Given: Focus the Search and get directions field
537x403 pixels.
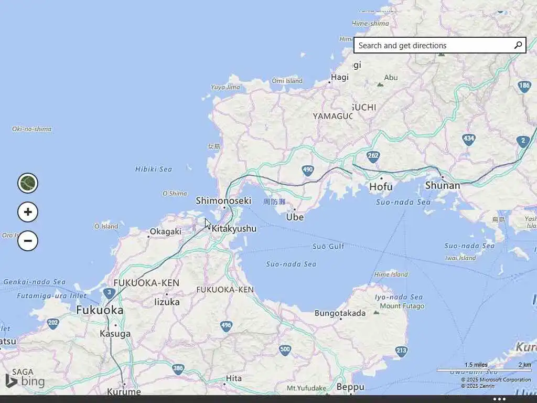Looking at the screenshot, I should point(440,45).
